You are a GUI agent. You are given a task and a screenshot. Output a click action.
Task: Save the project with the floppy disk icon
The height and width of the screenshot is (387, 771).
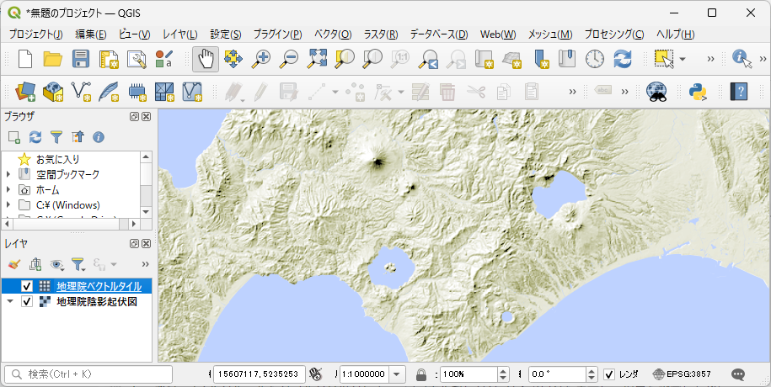[80, 59]
